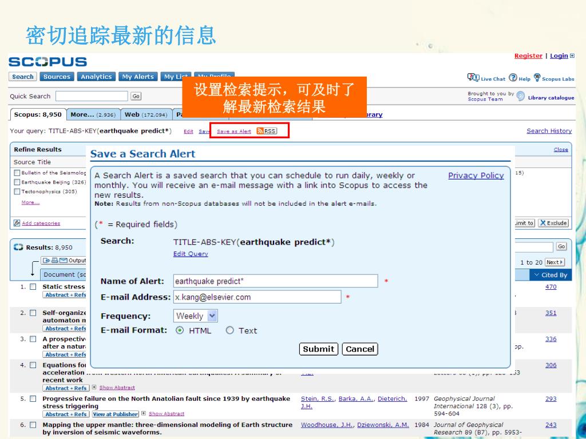586x439 pixels.
Task: Click the E-mail Address text field
Action: (257, 297)
